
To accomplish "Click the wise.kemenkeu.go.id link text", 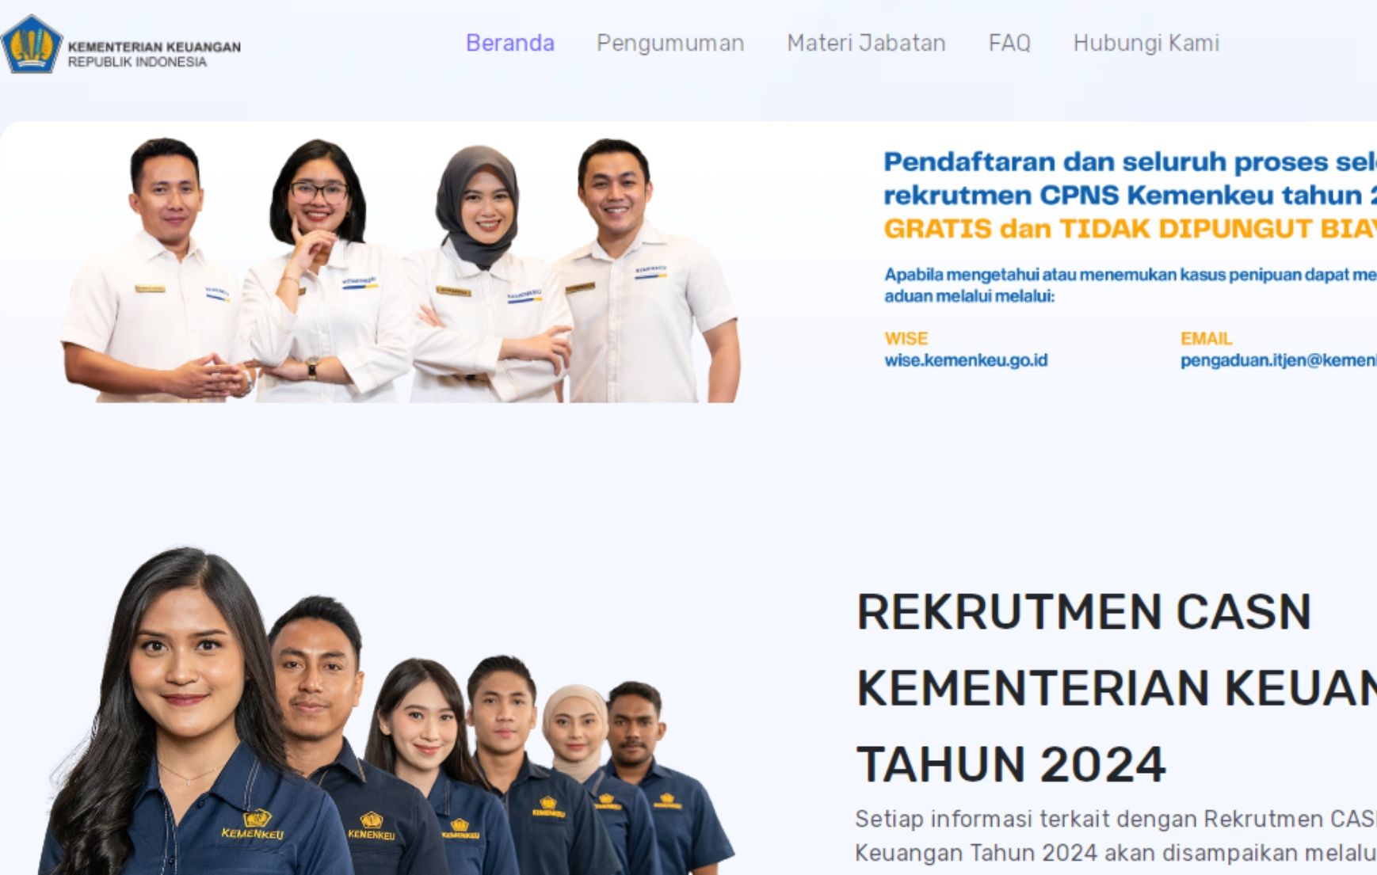I will [x=966, y=360].
